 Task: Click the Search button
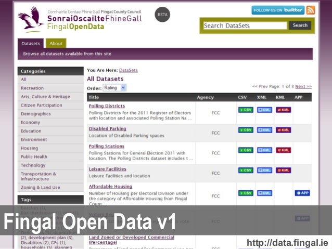click(300, 25)
